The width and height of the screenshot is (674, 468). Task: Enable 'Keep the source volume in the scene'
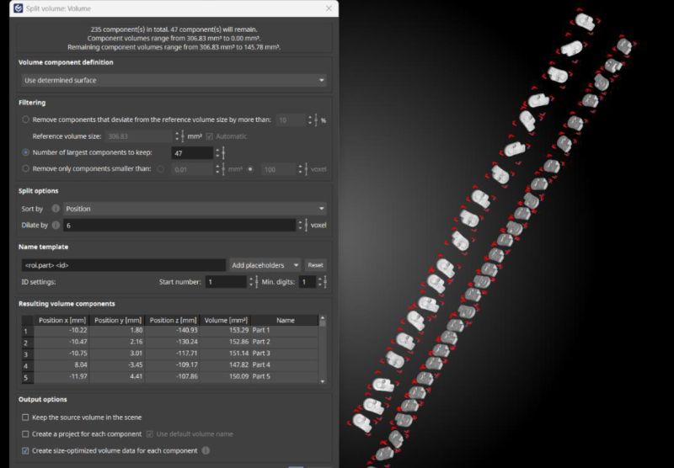(x=25, y=417)
